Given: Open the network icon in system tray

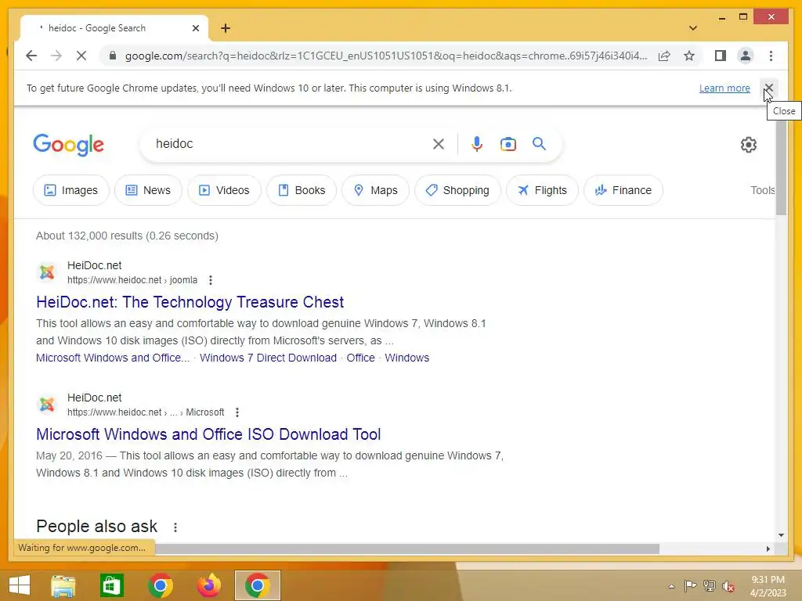Looking at the screenshot, I should 710,585.
